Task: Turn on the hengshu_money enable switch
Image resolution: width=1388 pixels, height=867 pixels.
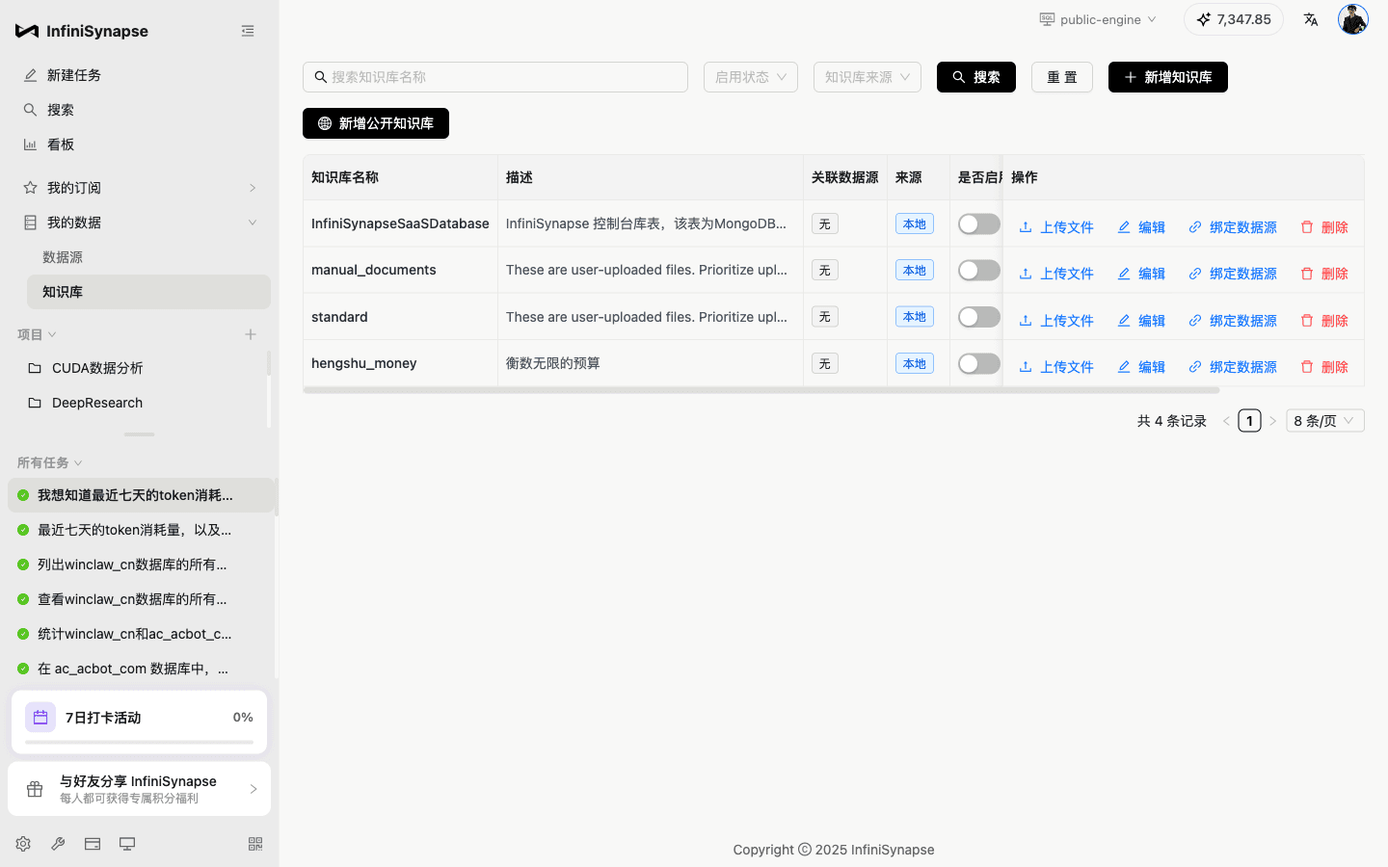Action: [x=978, y=364]
